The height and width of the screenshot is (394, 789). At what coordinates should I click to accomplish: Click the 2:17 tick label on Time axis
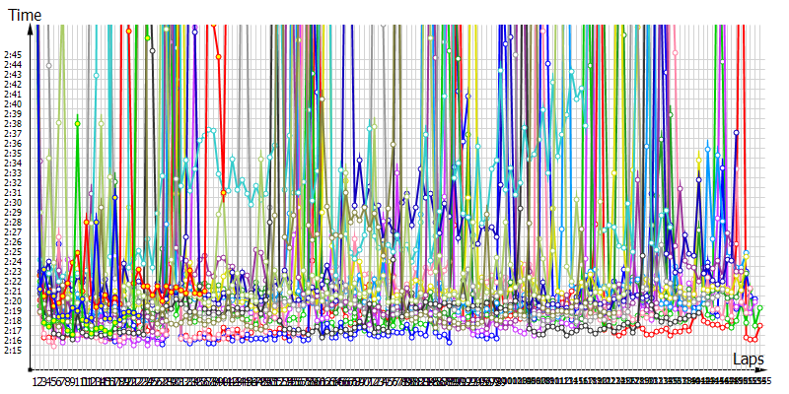click(x=12, y=331)
